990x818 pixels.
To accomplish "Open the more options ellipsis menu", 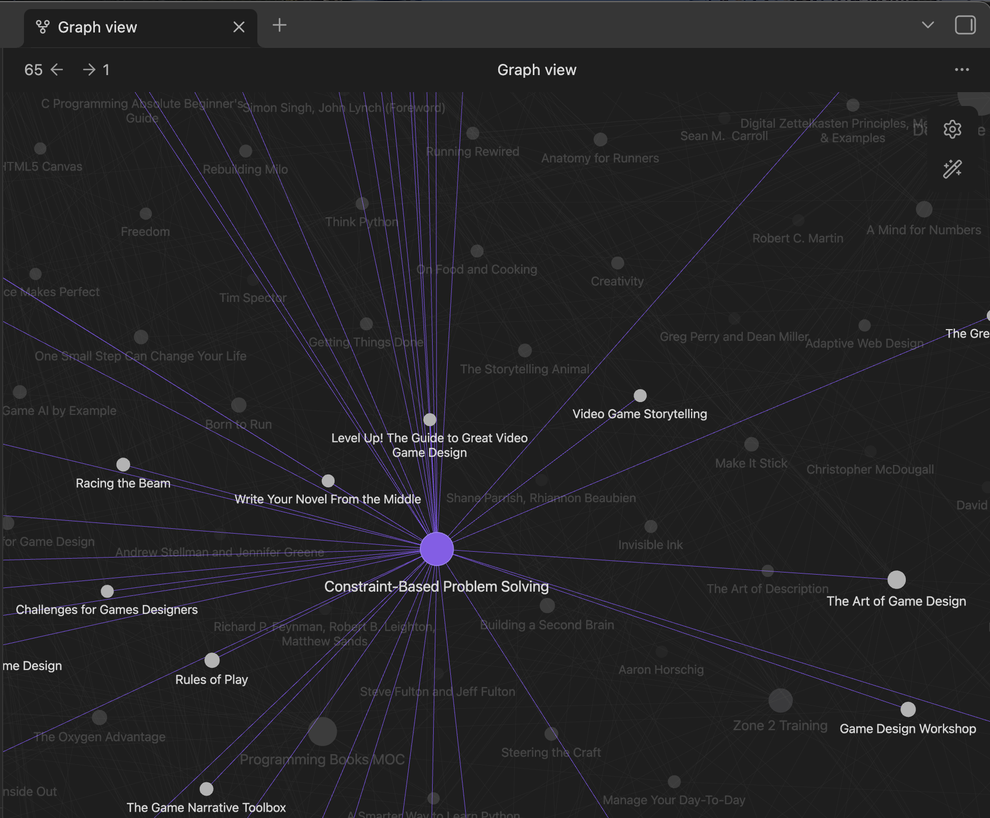I will (962, 70).
